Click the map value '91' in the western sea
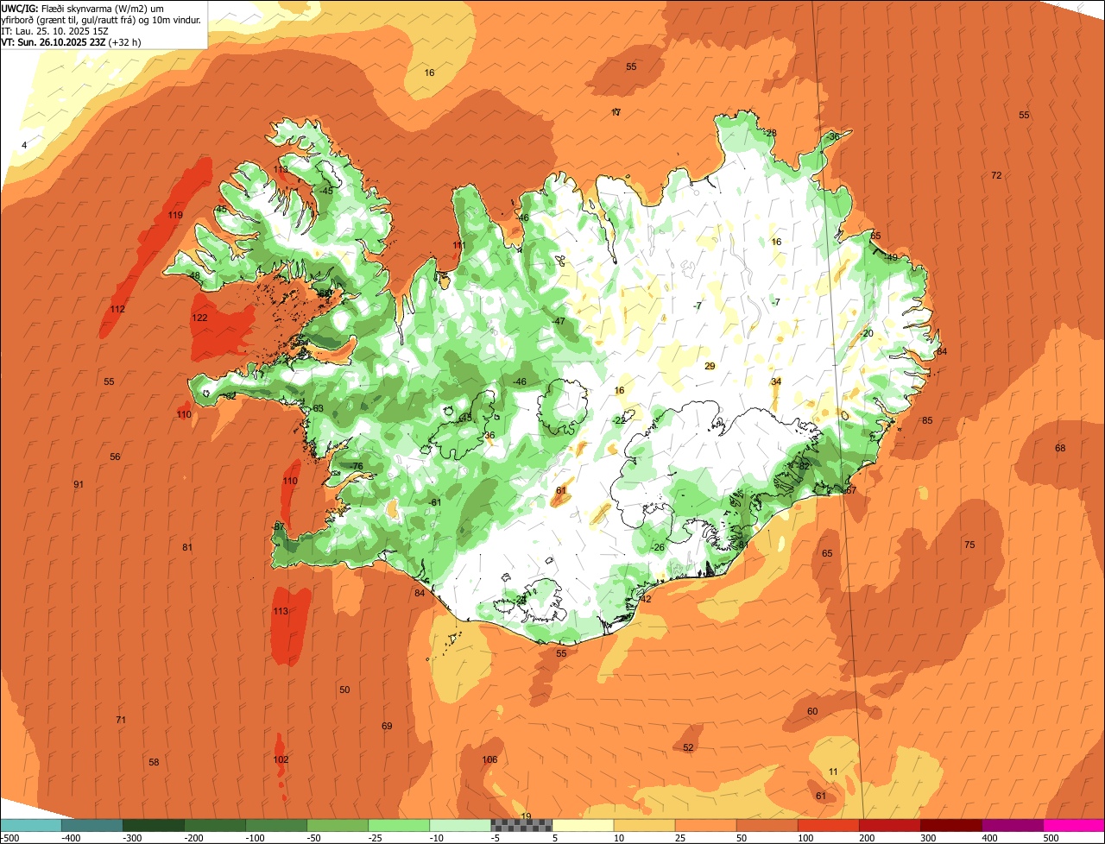 (x=79, y=484)
